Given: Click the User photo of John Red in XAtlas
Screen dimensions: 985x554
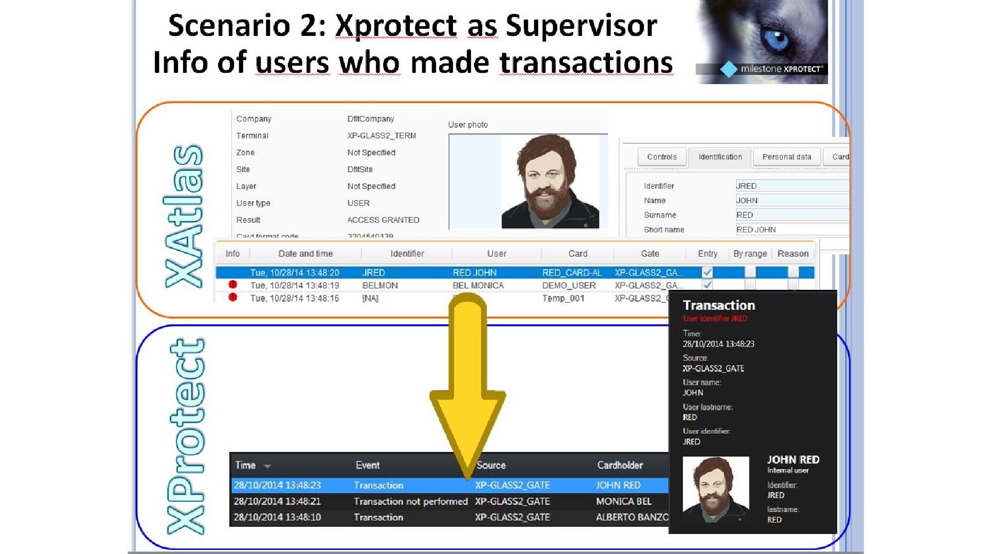Looking at the screenshot, I should 550,182.
